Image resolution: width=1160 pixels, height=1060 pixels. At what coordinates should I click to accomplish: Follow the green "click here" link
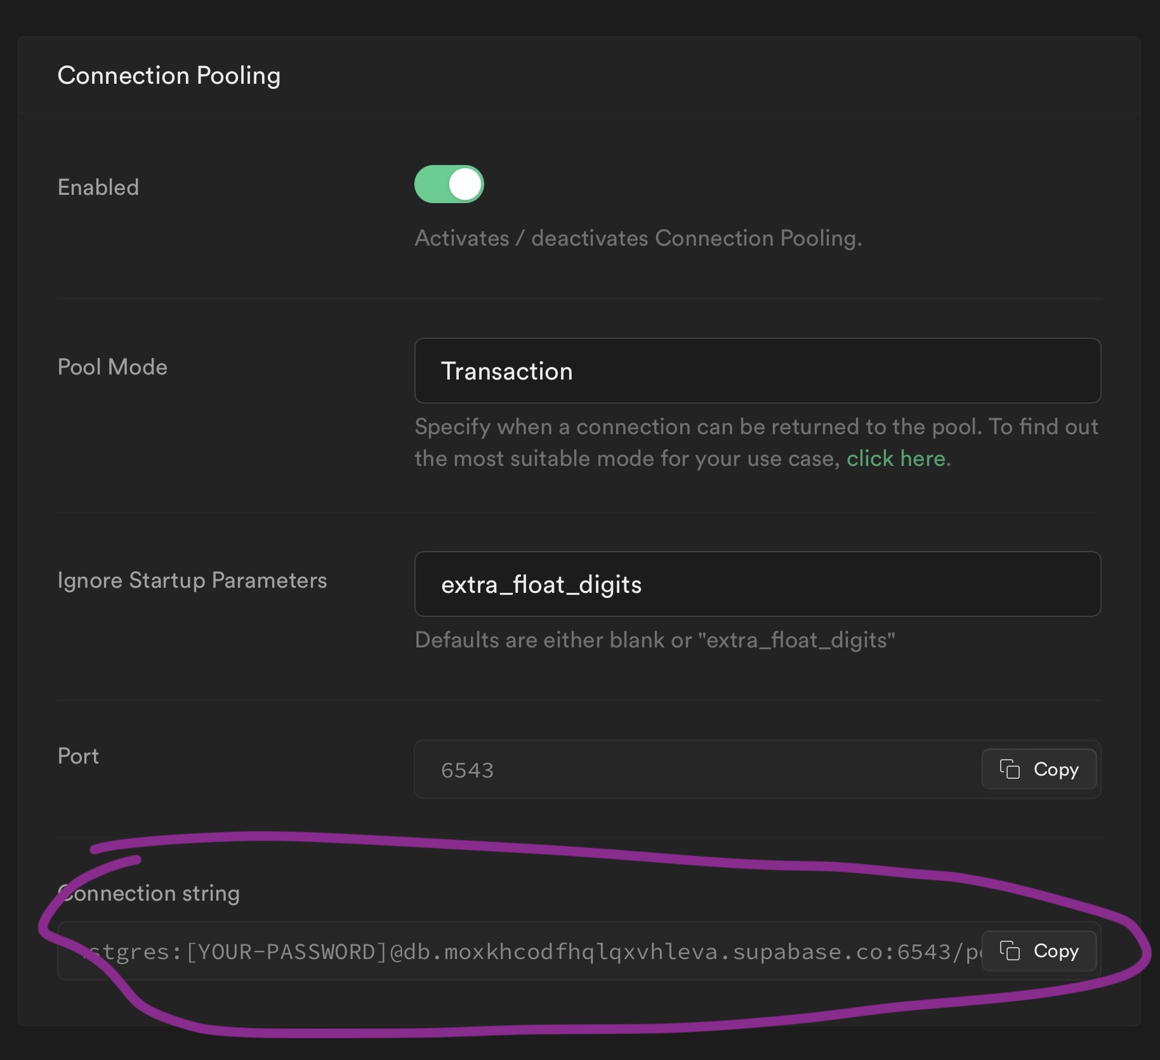point(895,458)
